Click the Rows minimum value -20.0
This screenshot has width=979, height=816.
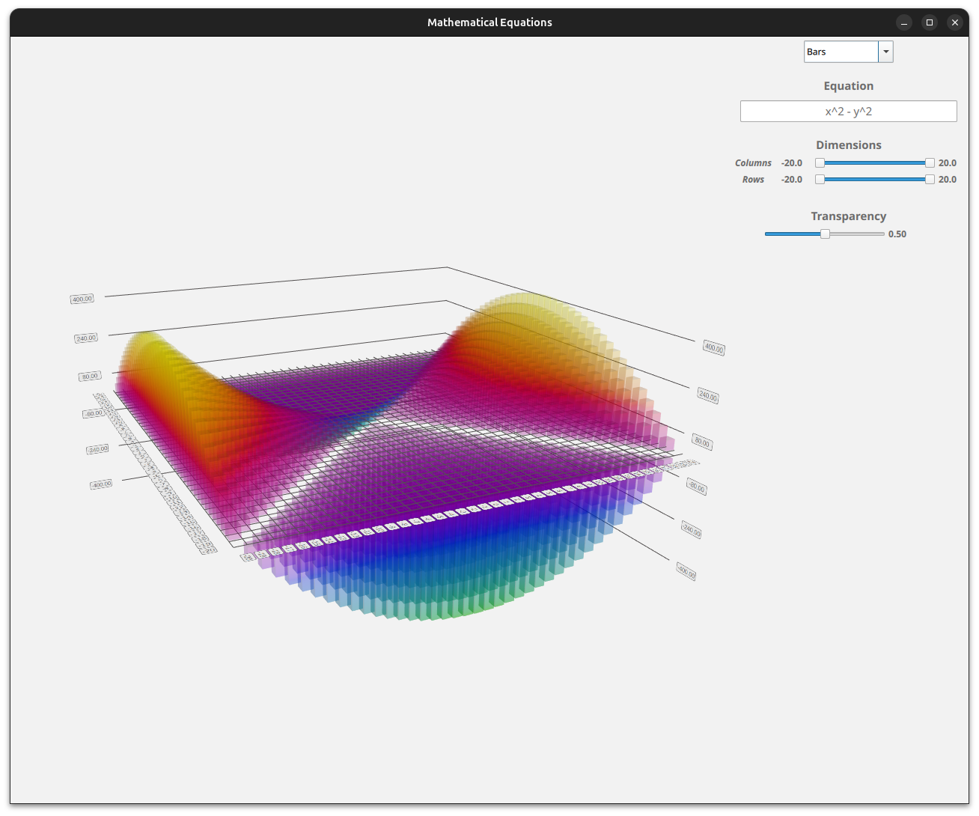(x=792, y=180)
